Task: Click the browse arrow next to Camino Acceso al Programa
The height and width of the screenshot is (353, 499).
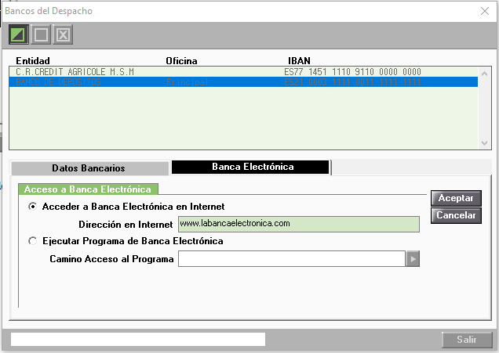Action: pyautogui.click(x=413, y=259)
